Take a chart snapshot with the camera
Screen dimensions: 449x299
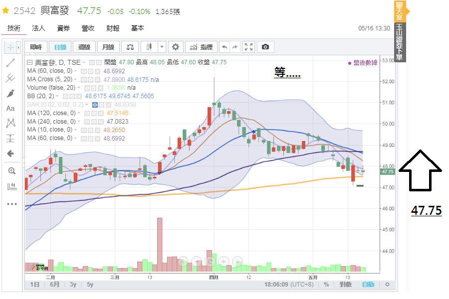[265, 47]
